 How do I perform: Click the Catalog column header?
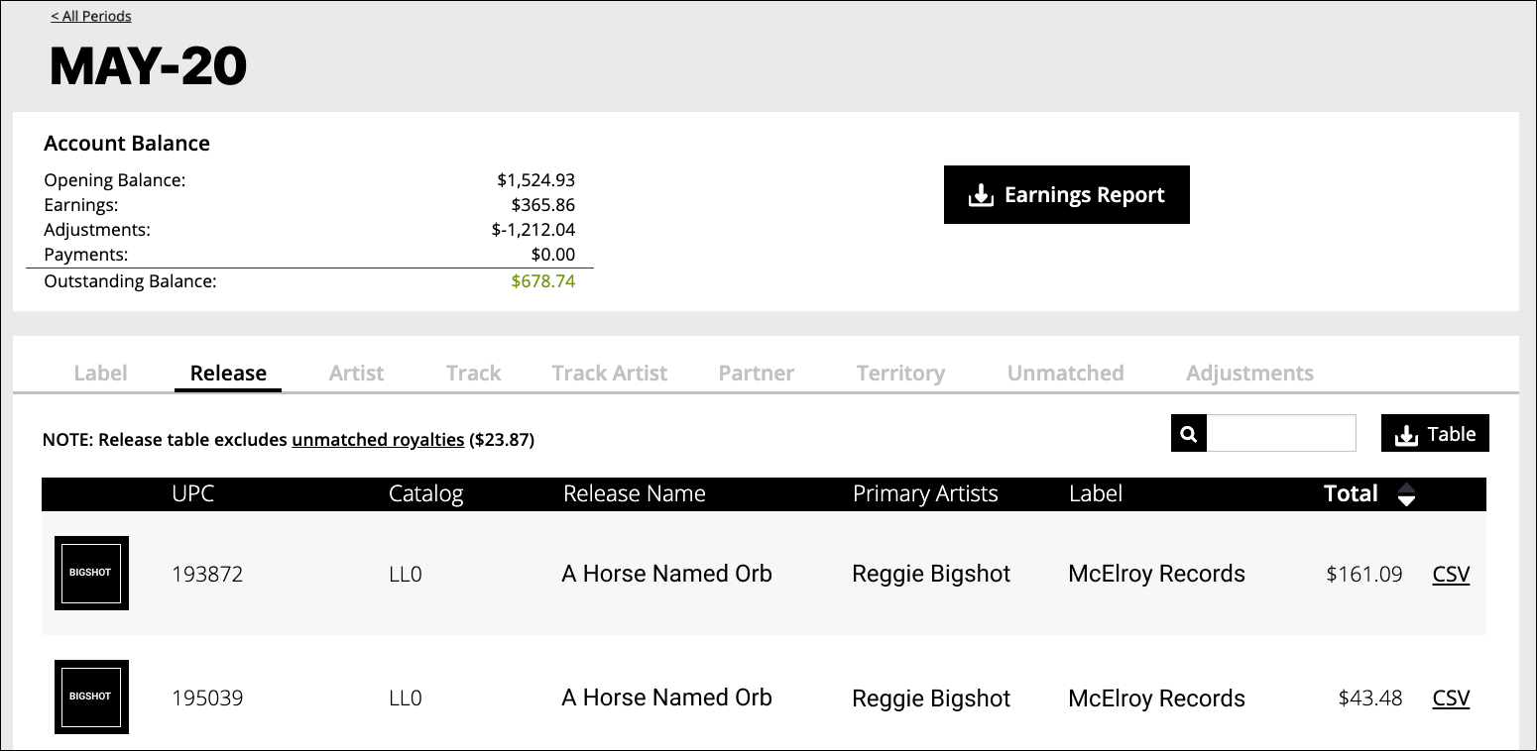425,493
